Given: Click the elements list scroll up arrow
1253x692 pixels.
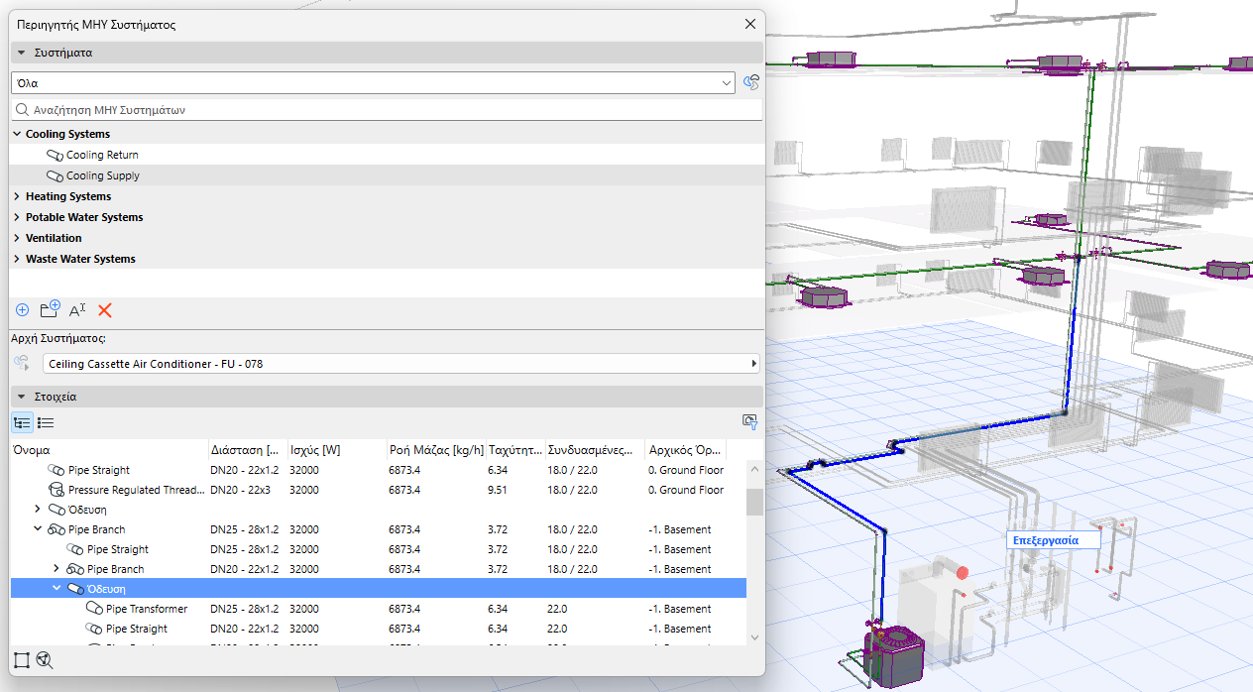Looking at the screenshot, I should pyautogui.click(x=755, y=468).
